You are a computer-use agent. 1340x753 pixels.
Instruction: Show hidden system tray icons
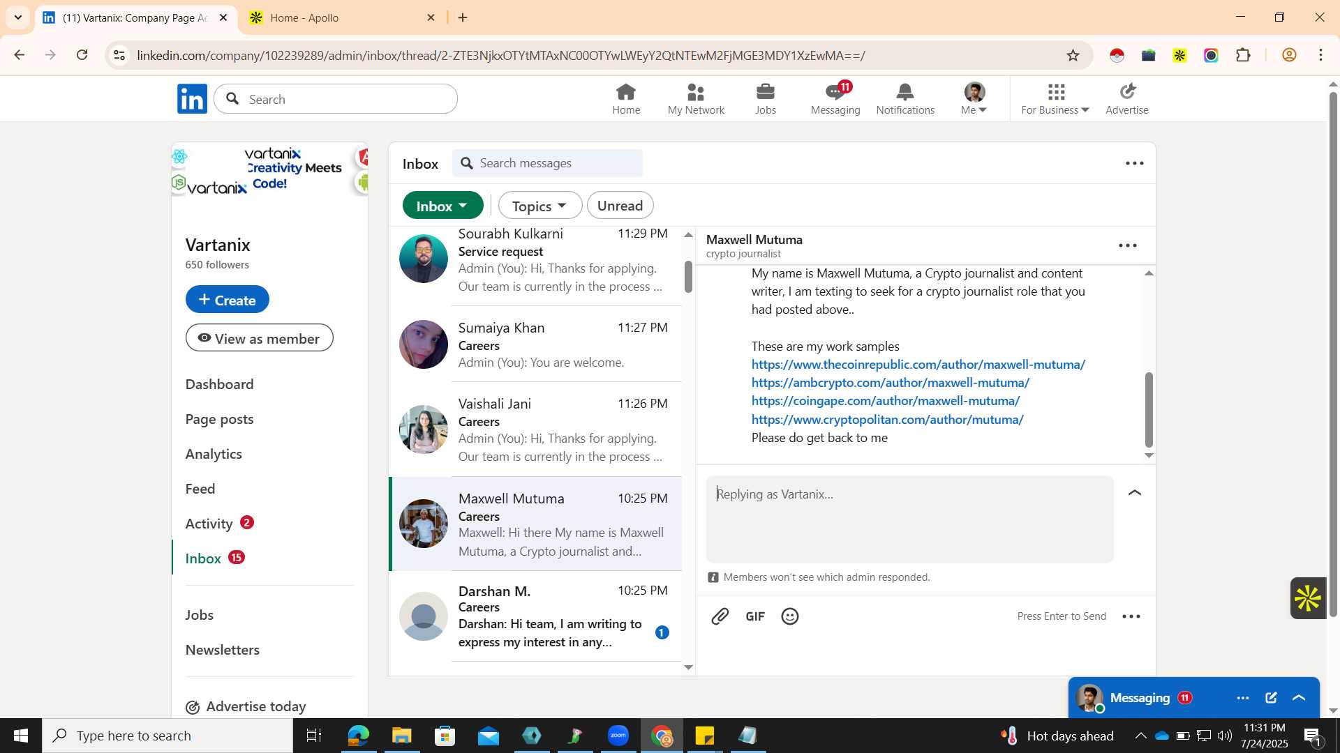coord(1140,736)
